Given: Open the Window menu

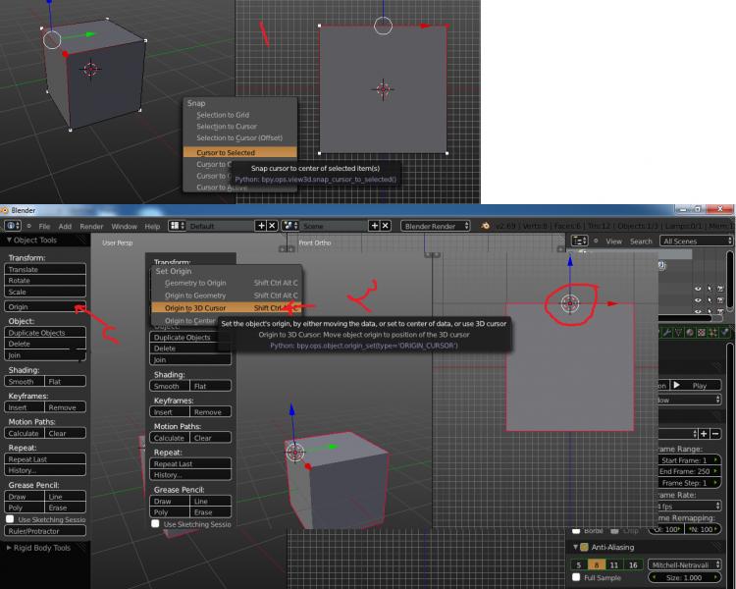Looking at the screenshot, I should (x=124, y=226).
